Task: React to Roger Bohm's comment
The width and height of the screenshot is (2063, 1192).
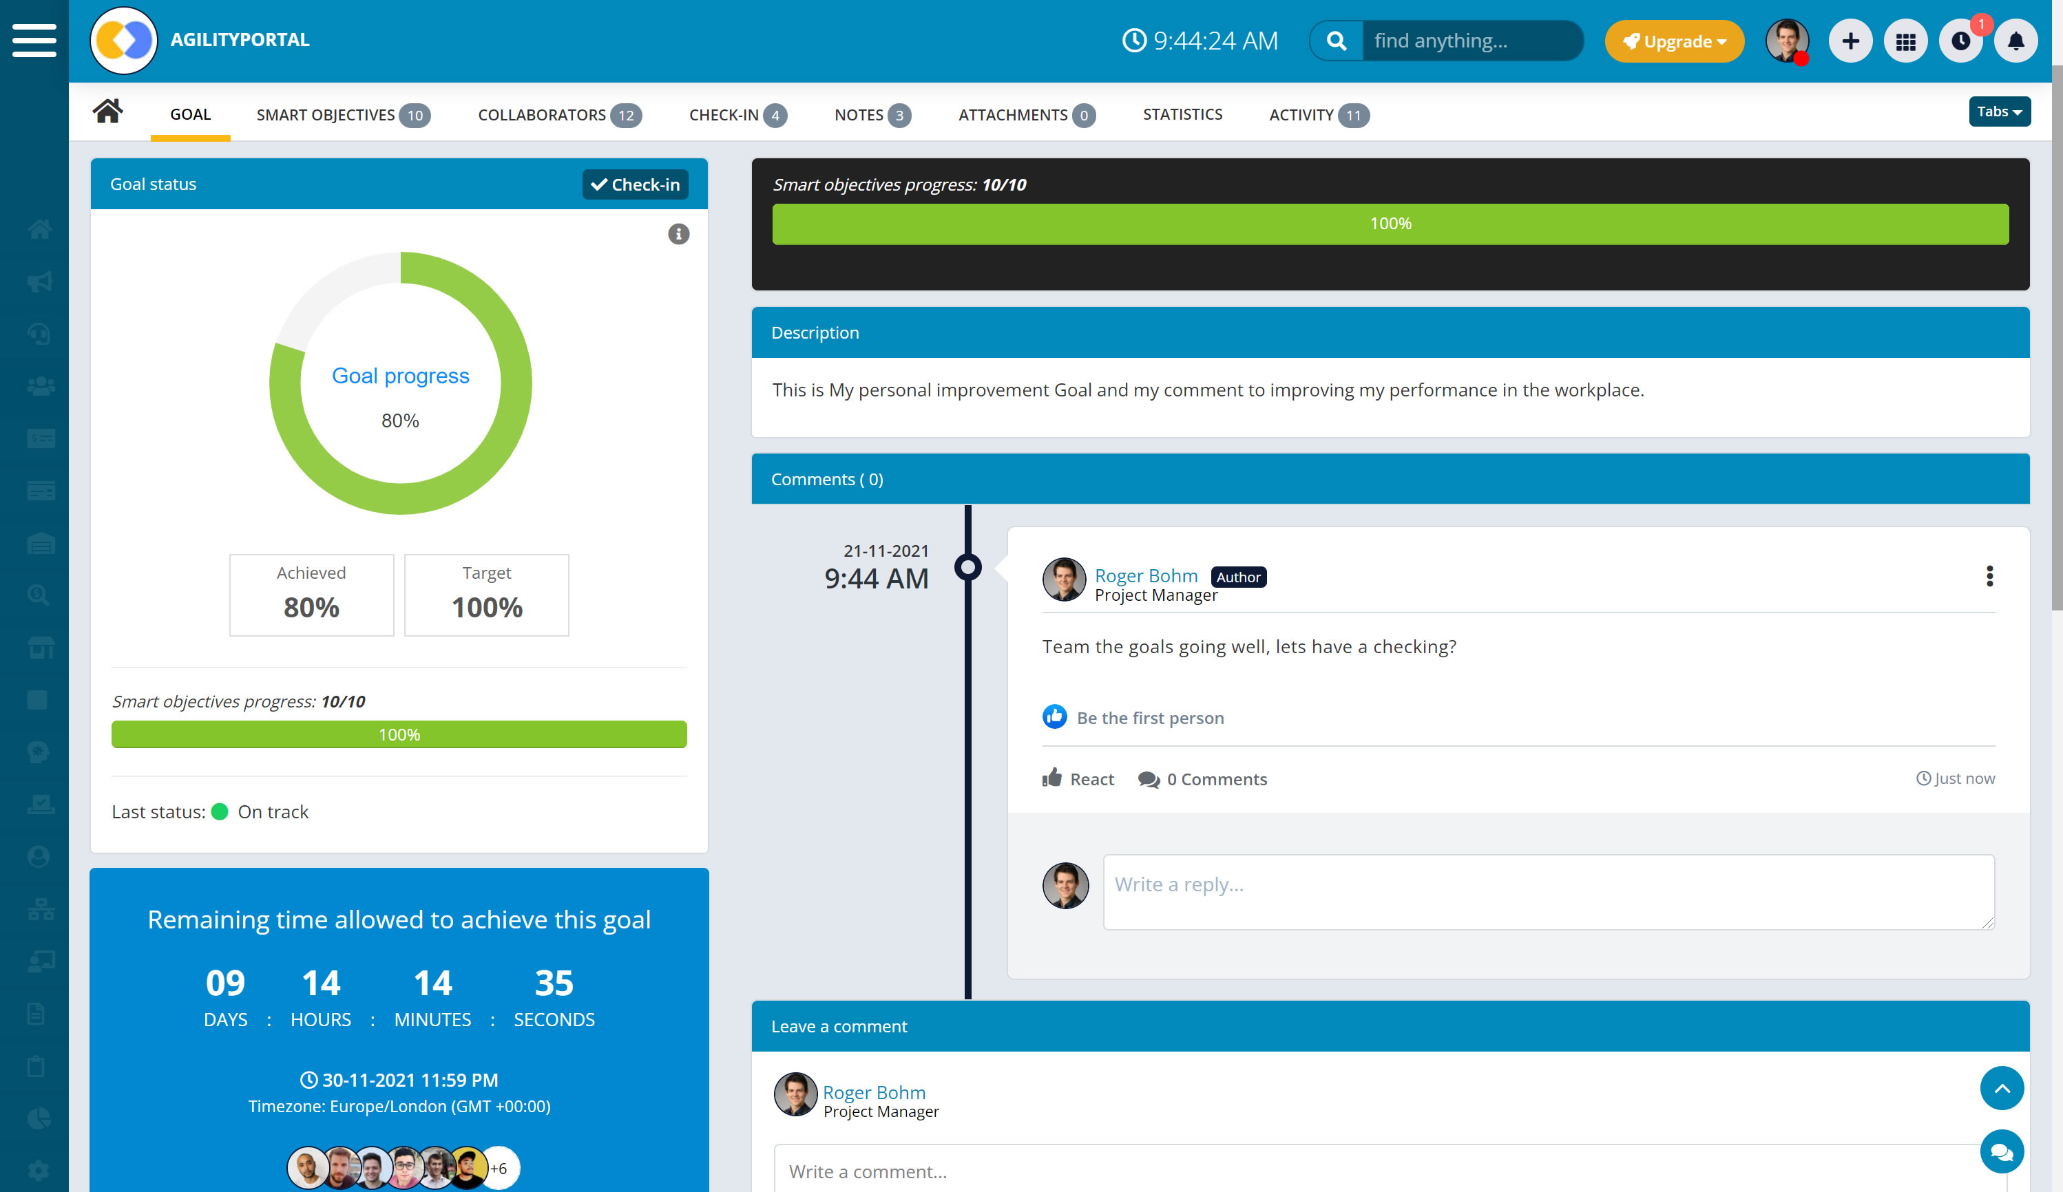Action: pyautogui.click(x=1078, y=779)
